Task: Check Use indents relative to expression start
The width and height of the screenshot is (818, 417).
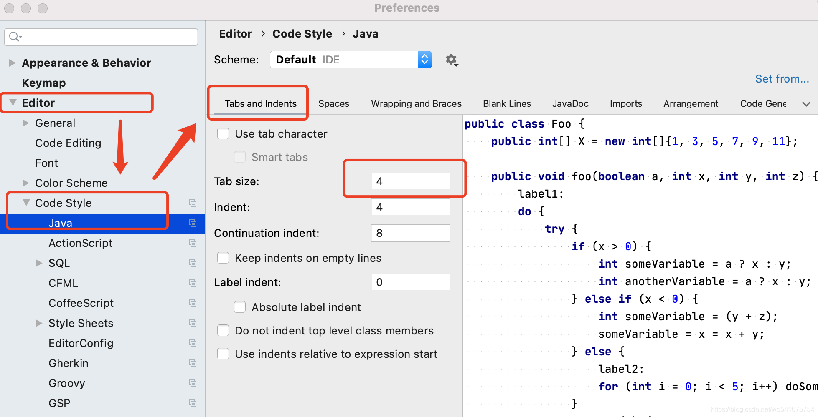Action: coord(223,354)
